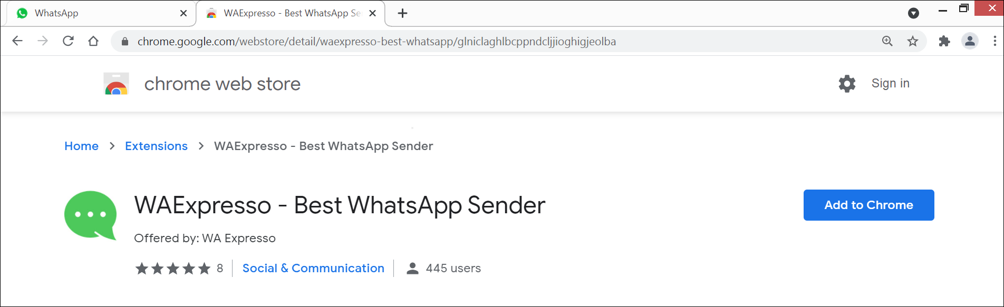Open the Social & Communication category link

(x=313, y=268)
